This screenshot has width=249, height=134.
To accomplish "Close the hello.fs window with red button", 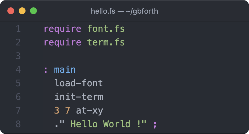I will (11, 11).
